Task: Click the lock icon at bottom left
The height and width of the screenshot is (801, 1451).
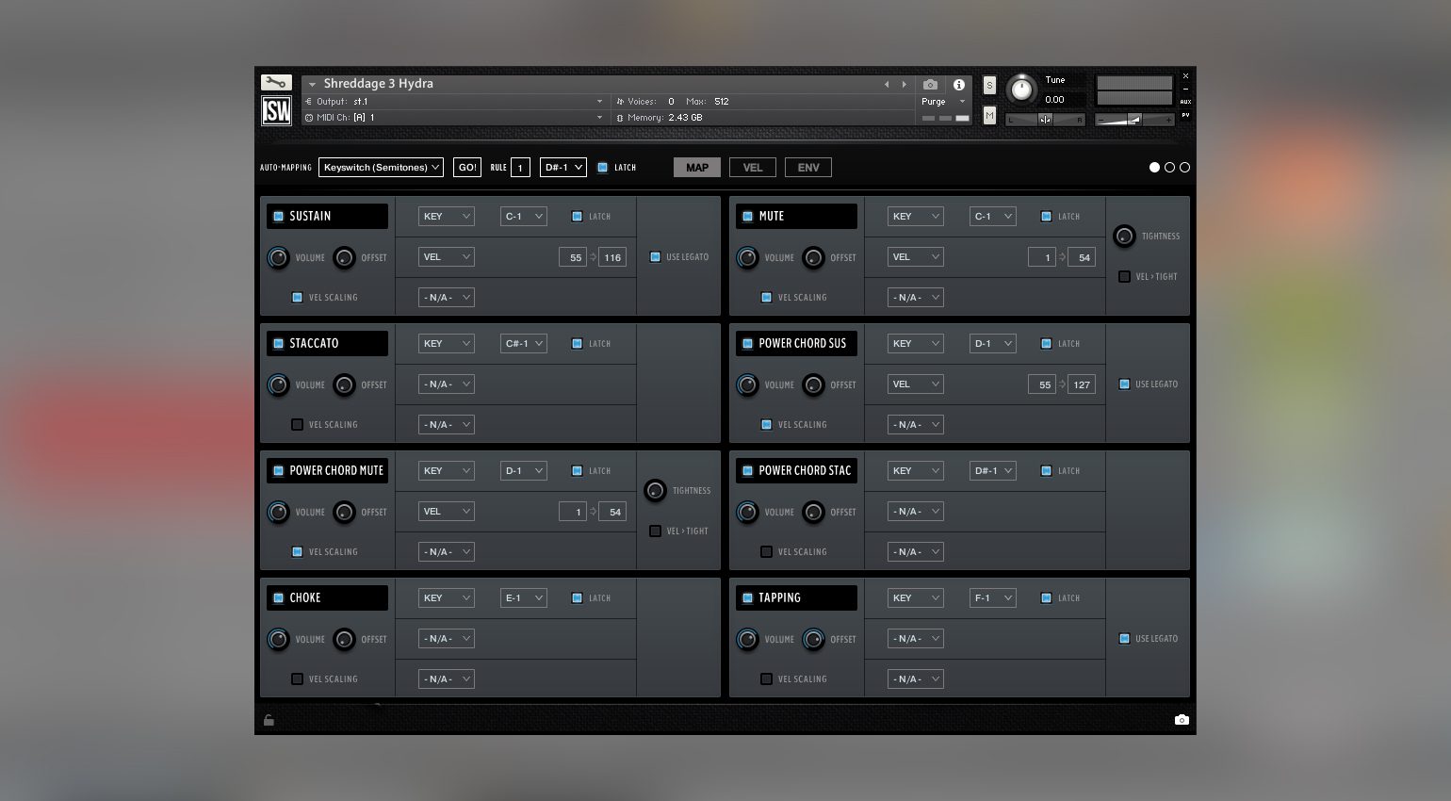Action: [269, 720]
